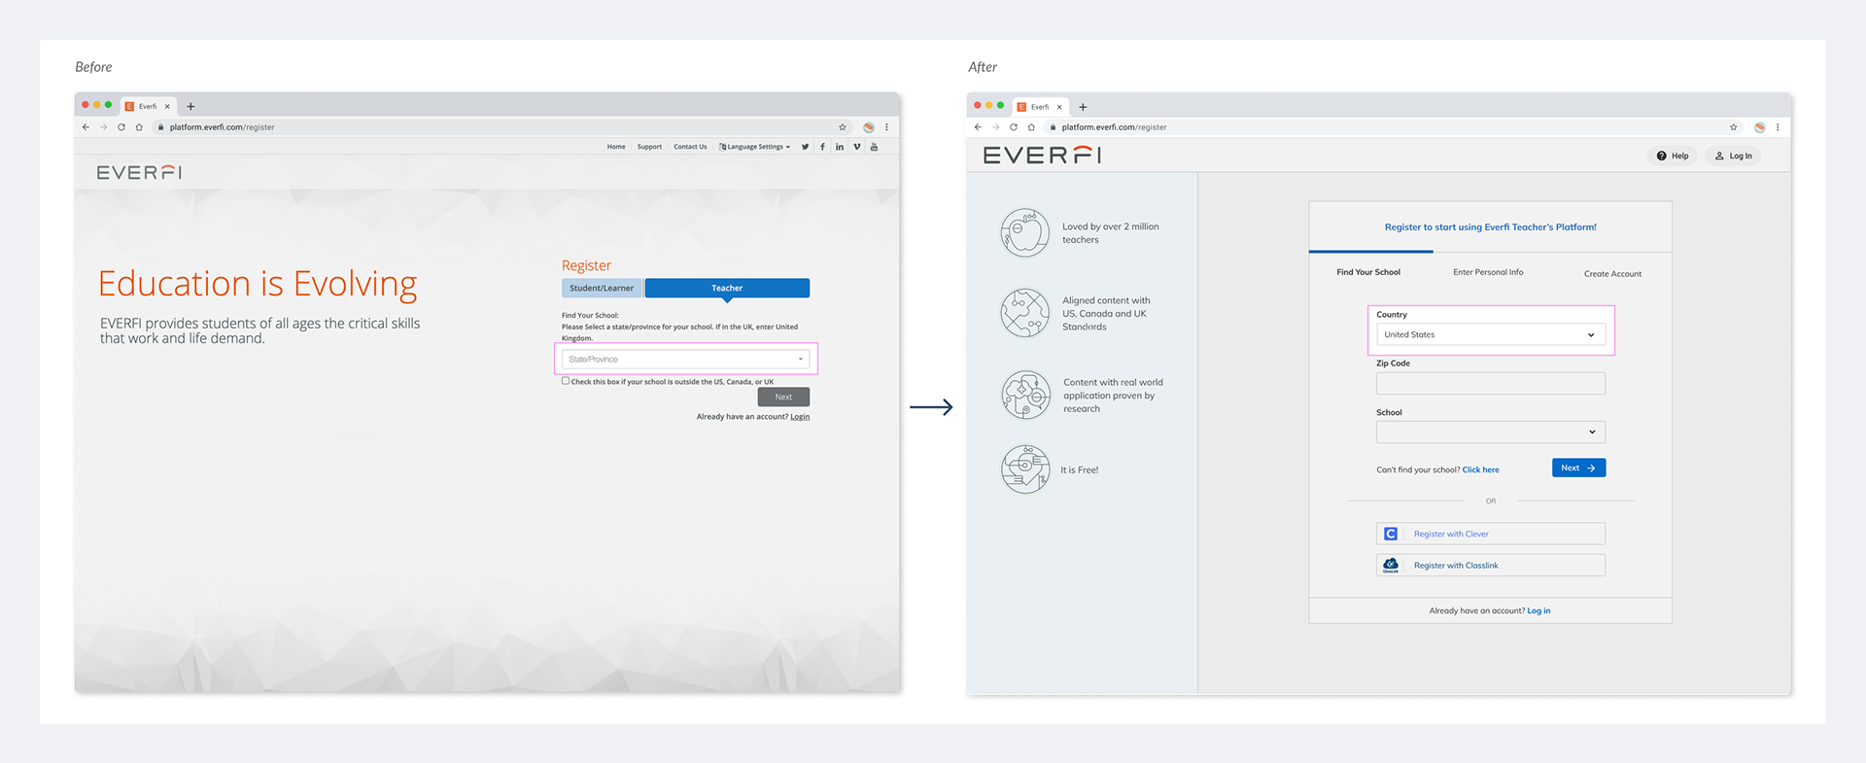Select Everfi browser tab in Before window

click(x=148, y=107)
